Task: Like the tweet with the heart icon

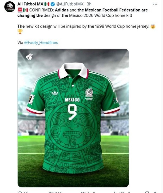Action: click(x=84, y=192)
